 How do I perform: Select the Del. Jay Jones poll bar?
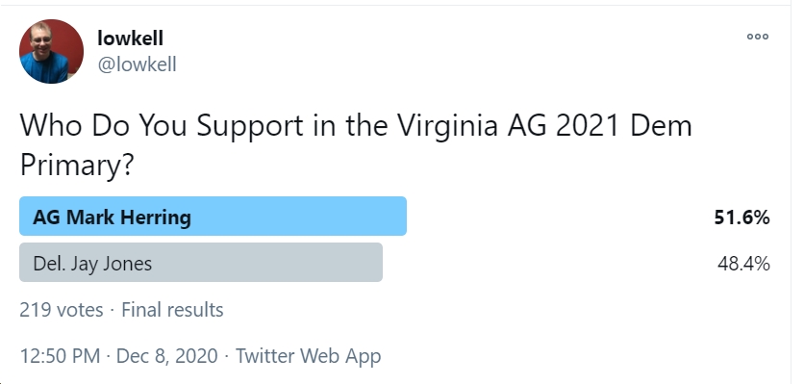(201, 263)
